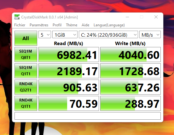Minimize the CrystalDiskMark window

coord(127,17)
